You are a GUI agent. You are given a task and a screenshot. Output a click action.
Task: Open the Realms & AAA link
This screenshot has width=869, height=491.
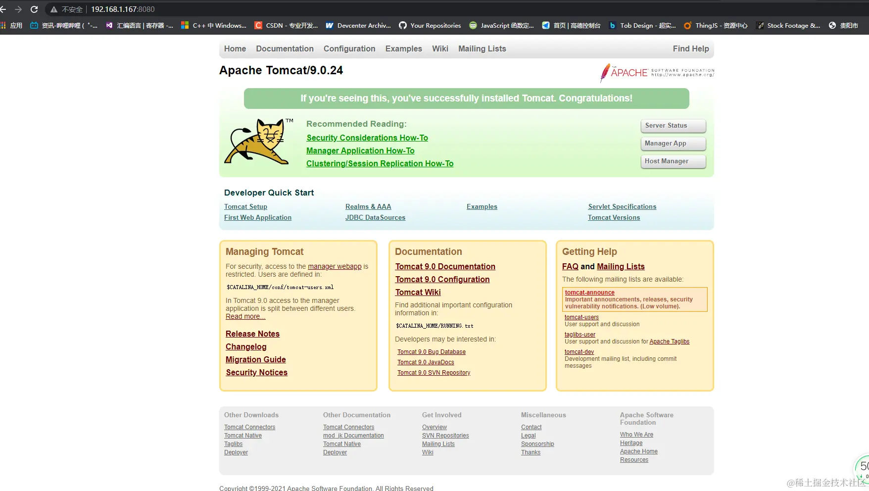point(368,206)
